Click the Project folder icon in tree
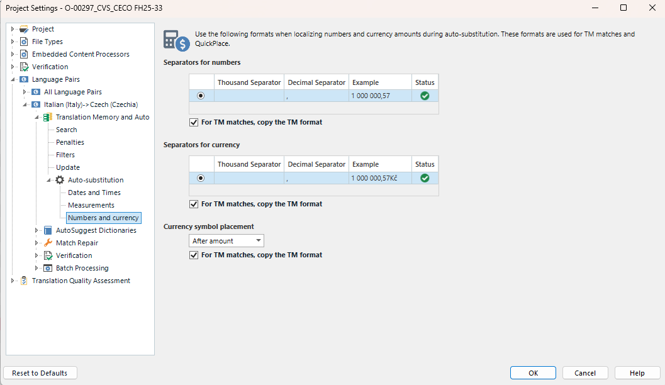665x385 pixels. [x=24, y=29]
